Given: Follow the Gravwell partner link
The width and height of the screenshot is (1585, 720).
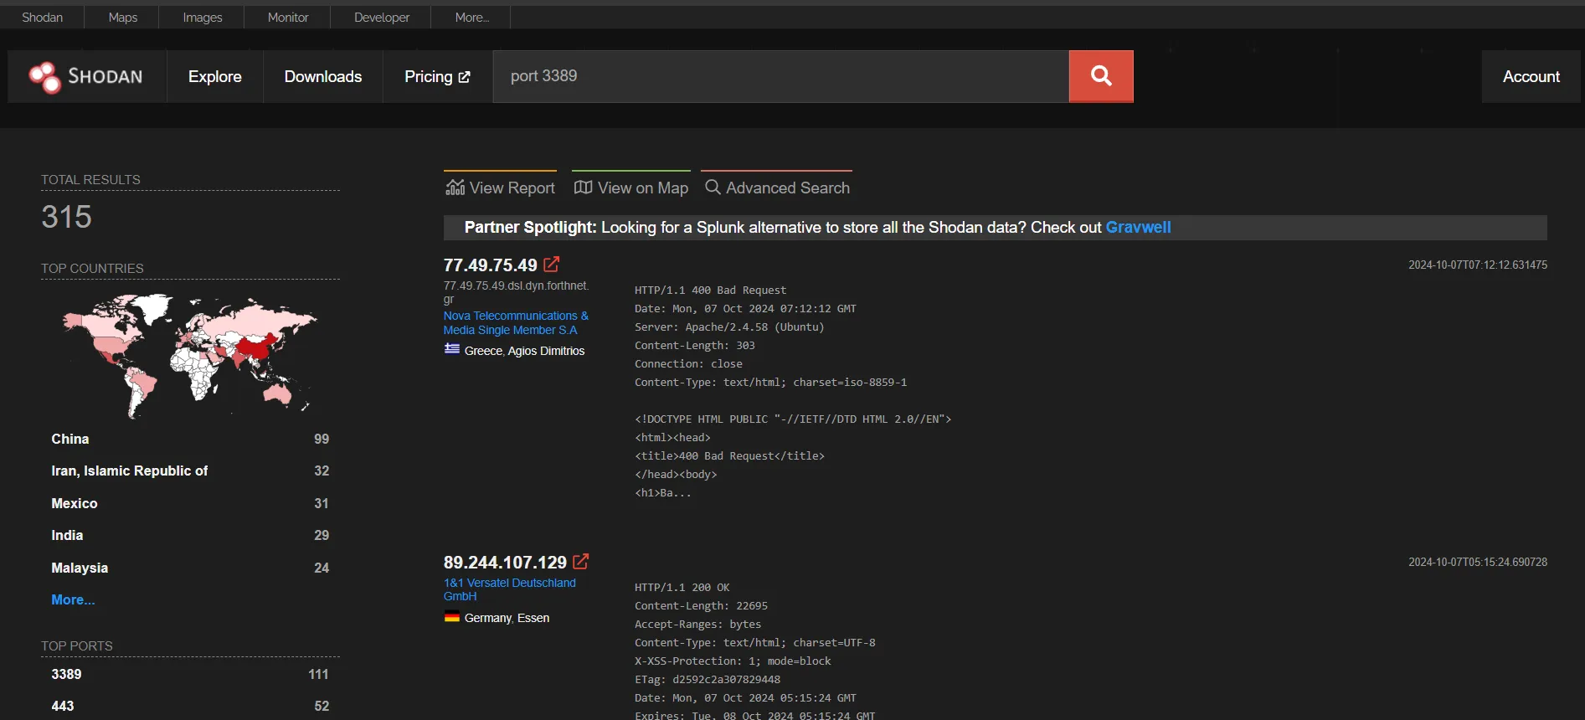Looking at the screenshot, I should coord(1138,227).
